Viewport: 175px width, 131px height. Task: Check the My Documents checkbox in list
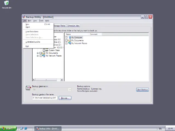point(66,40)
